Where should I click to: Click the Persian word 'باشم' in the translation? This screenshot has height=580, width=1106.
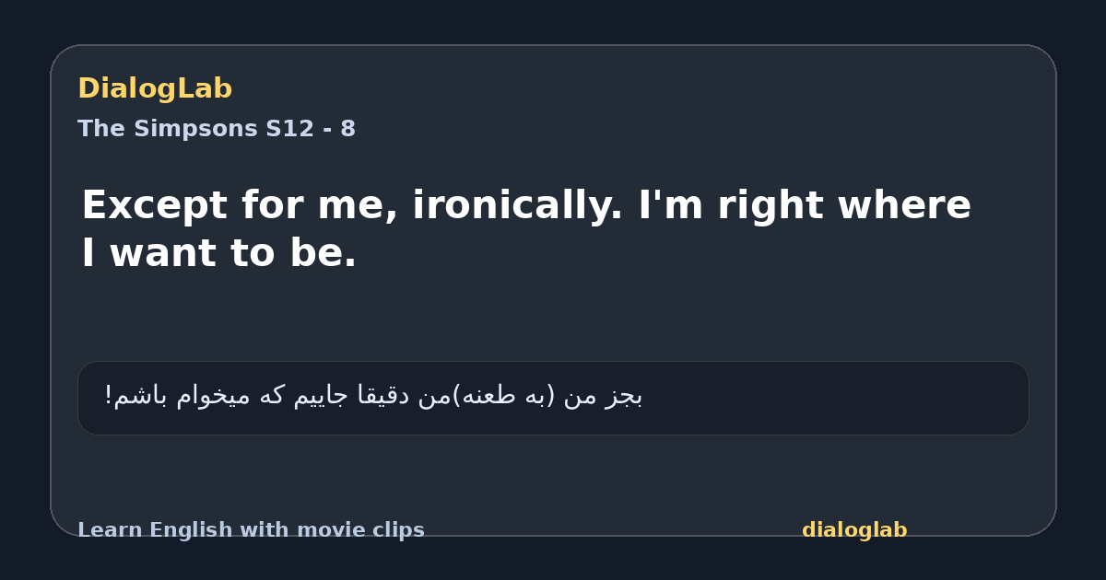click(x=140, y=396)
